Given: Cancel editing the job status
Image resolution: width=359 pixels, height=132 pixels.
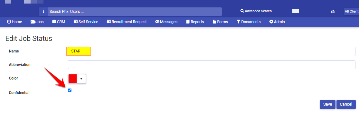Looking at the screenshot, I should (346, 104).
